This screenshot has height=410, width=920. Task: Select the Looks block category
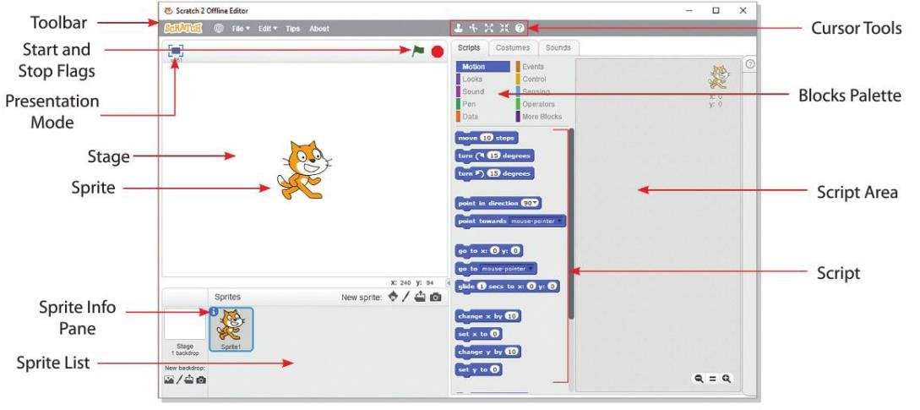point(483,79)
